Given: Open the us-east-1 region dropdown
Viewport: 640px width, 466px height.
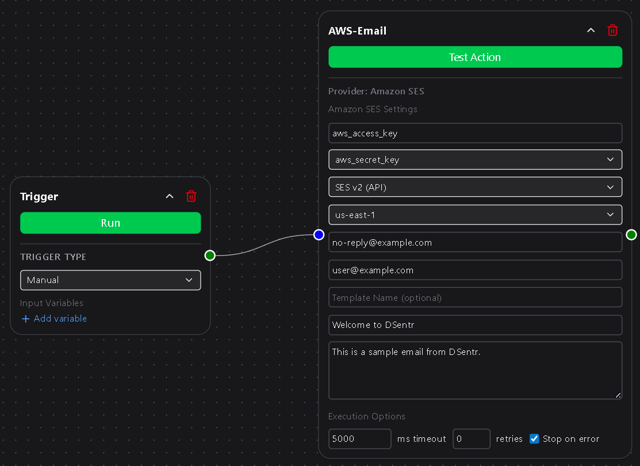Looking at the screenshot, I should coord(475,215).
